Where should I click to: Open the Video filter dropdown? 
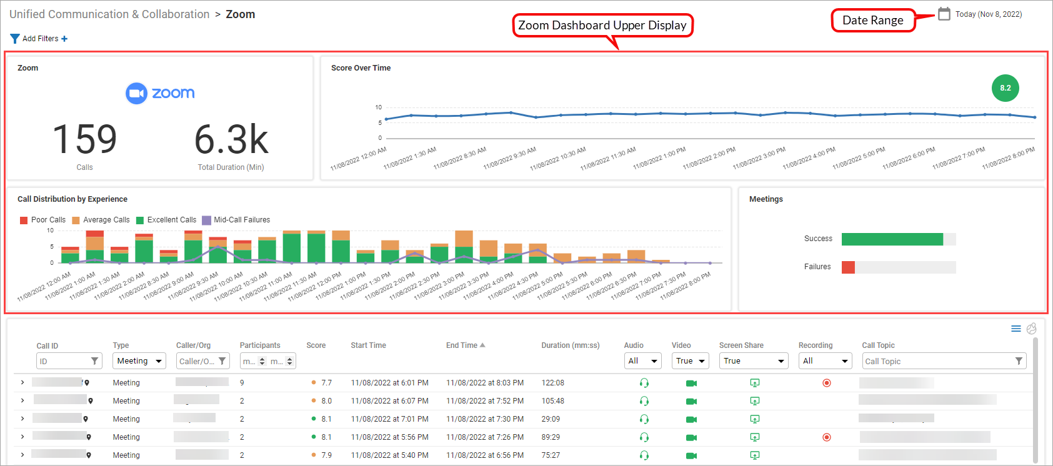click(690, 361)
